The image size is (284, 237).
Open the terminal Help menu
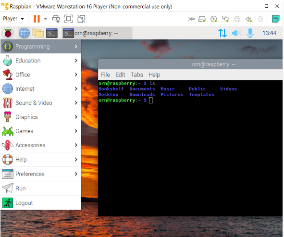(154, 75)
